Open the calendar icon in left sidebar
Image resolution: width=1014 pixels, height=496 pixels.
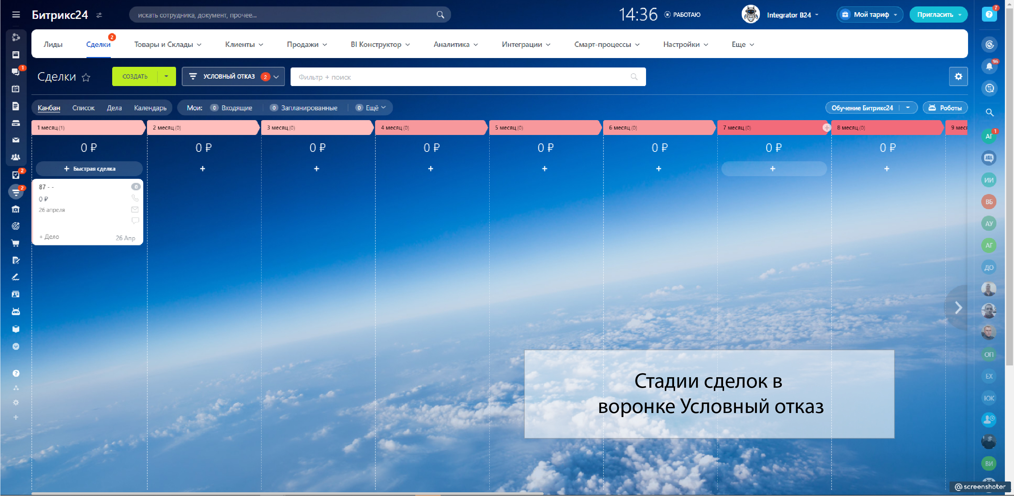(16, 89)
